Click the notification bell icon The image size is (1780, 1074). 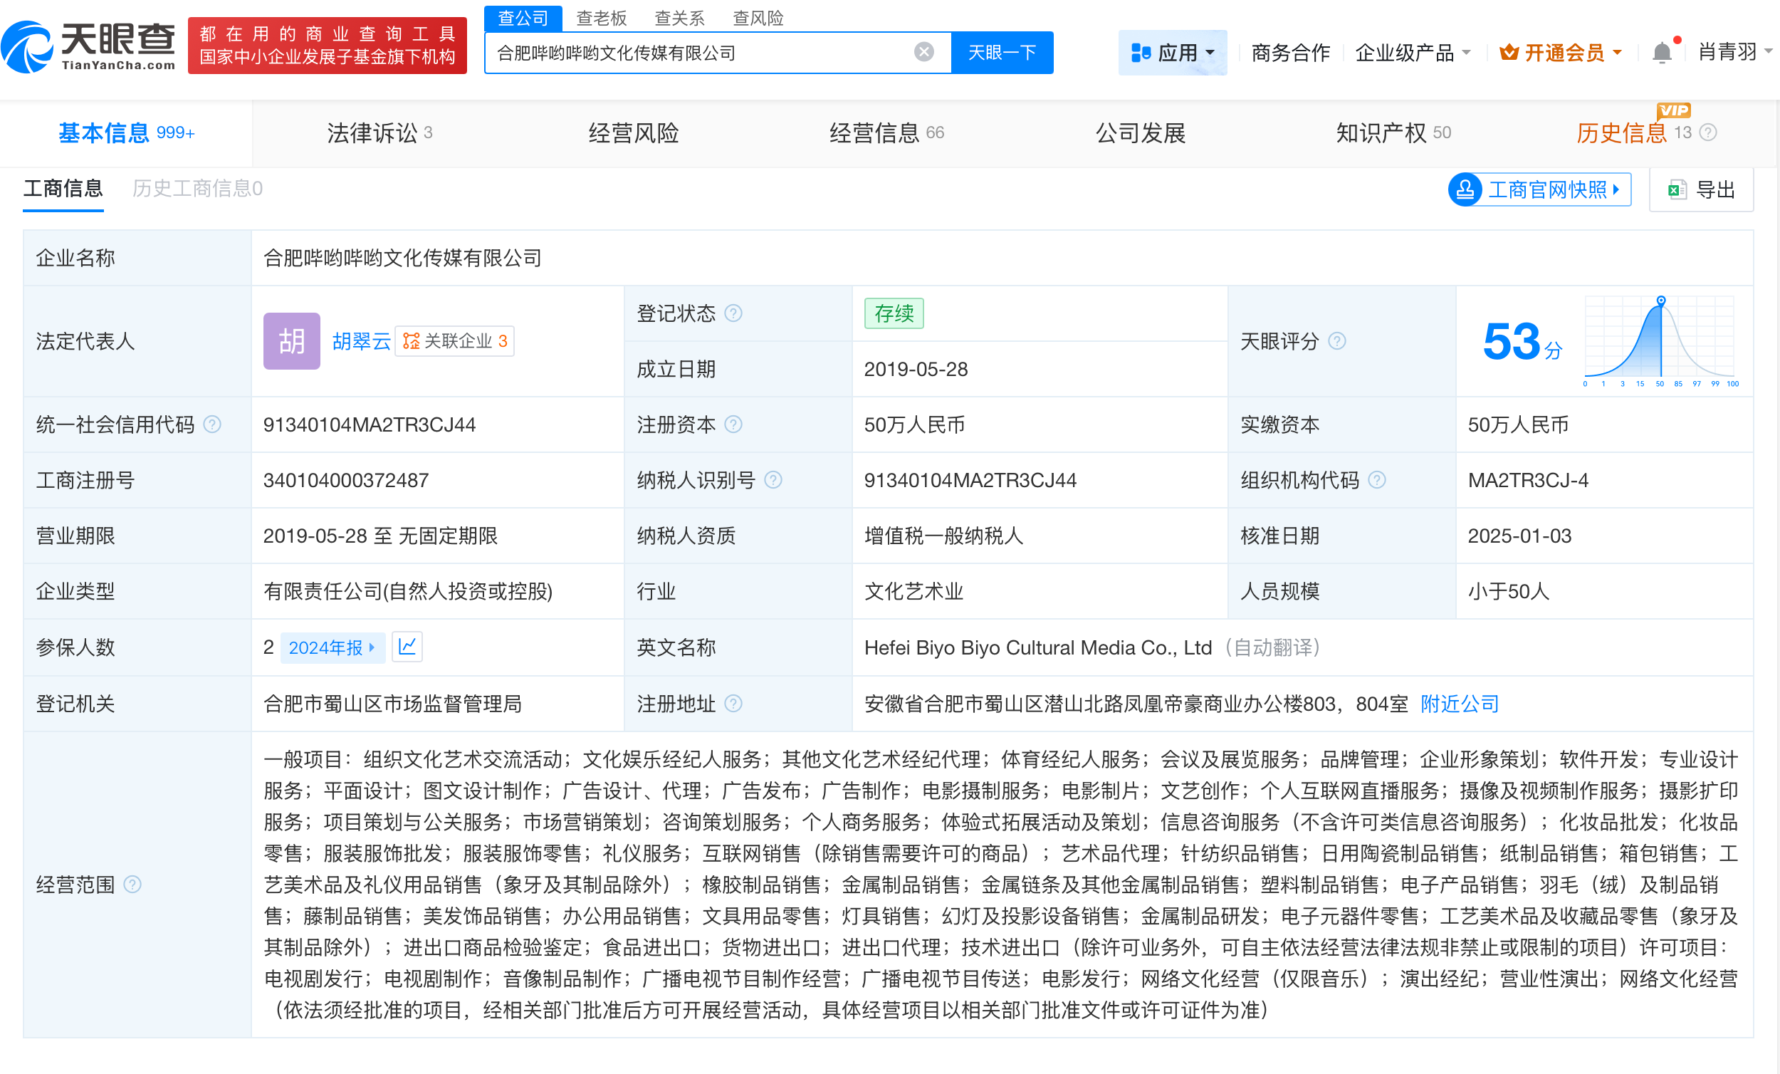point(1662,53)
